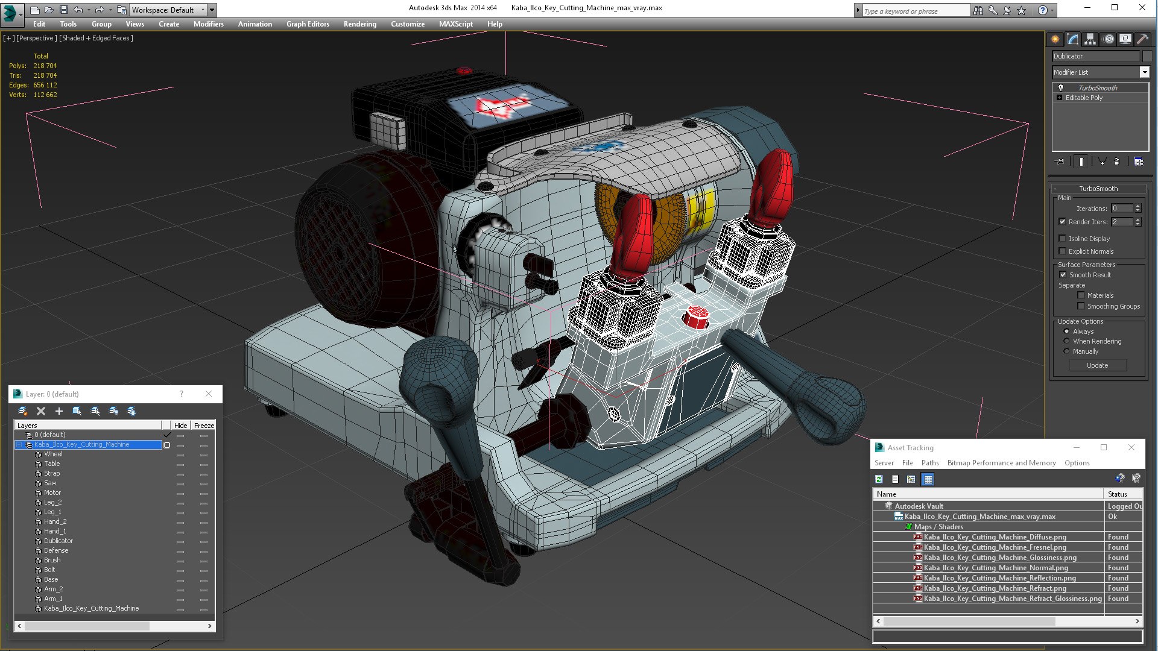
Task: Click the search keyword input field
Action: pos(914,11)
